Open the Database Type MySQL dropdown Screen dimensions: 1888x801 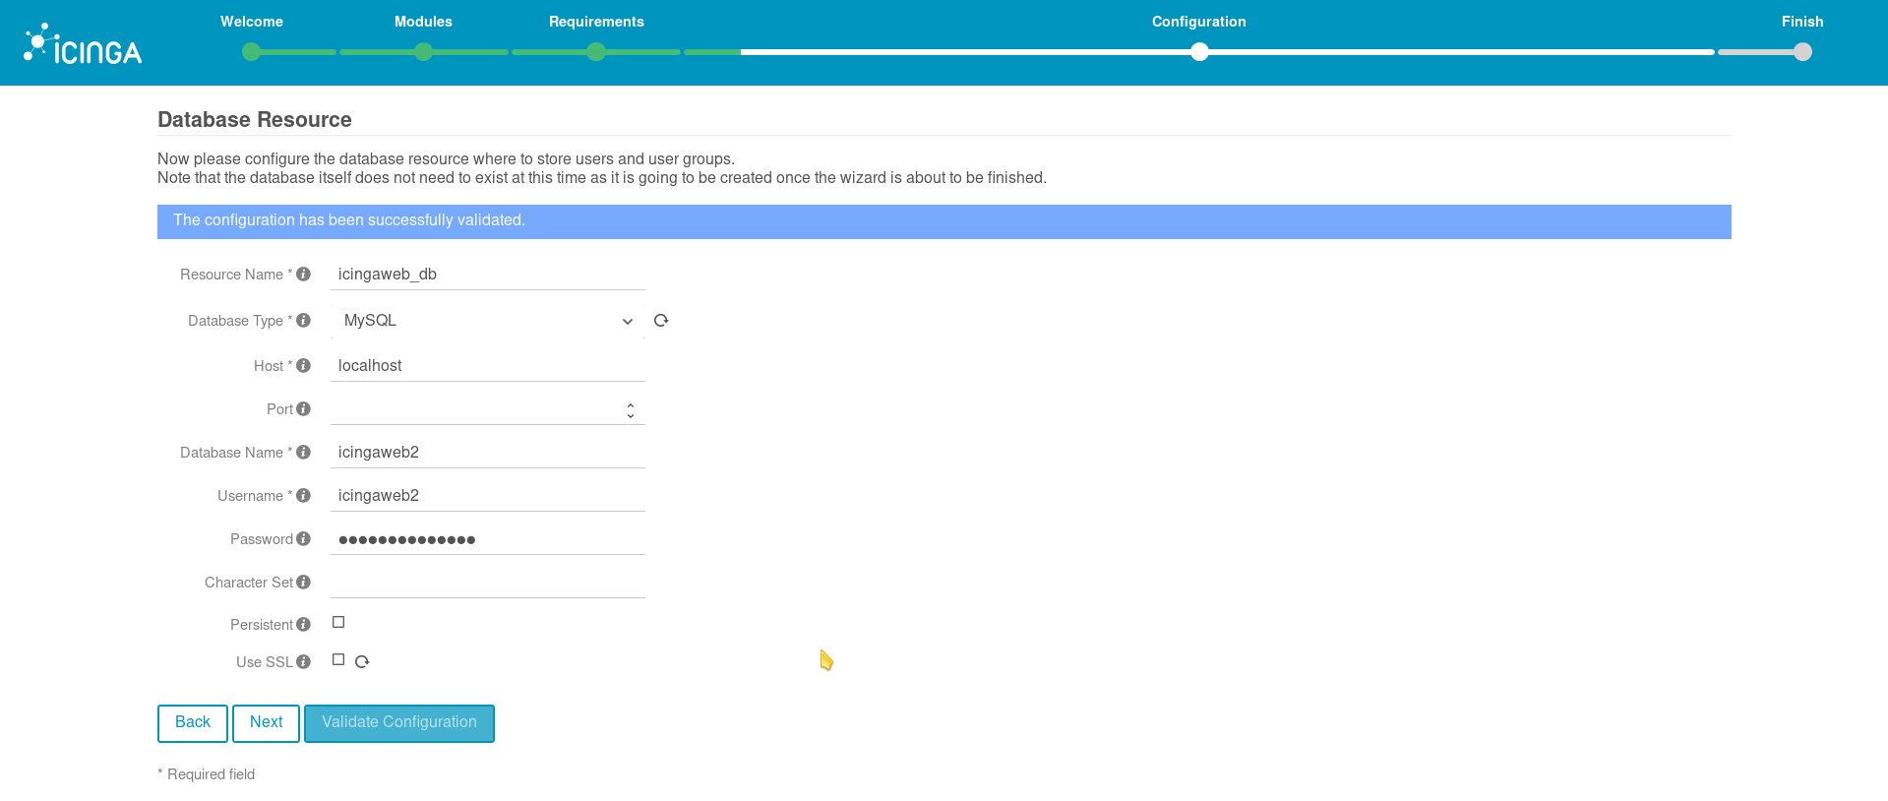coord(488,321)
